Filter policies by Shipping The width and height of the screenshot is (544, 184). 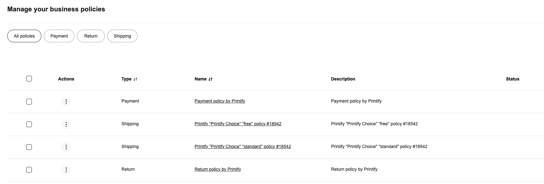pyautogui.click(x=122, y=36)
